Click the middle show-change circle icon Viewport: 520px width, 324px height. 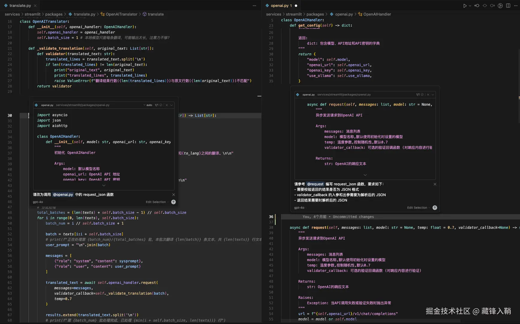[x=485, y=6]
